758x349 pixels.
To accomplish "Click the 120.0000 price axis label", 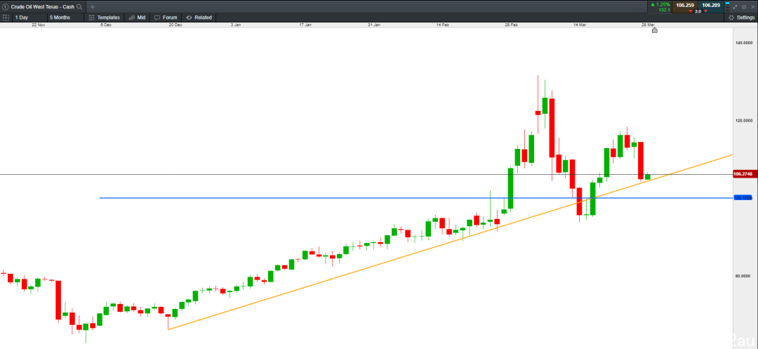I will 745,121.
